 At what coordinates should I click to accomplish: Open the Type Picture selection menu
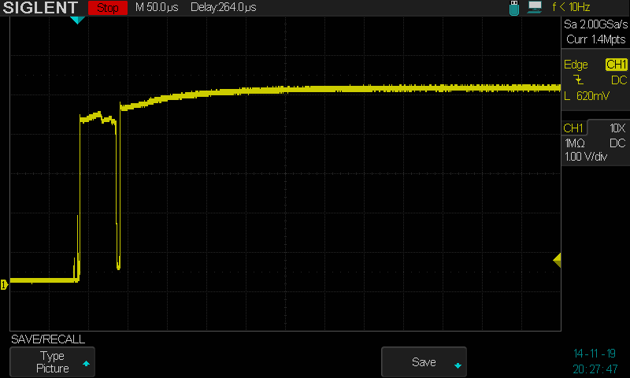[x=53, y=362]
